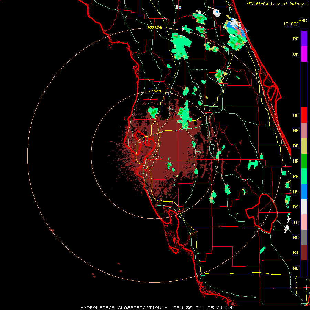310x310 pixels.
Task: Click the ND legend label
Action: (296, 268)
